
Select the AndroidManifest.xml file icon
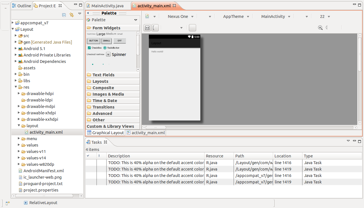(20, 171)
